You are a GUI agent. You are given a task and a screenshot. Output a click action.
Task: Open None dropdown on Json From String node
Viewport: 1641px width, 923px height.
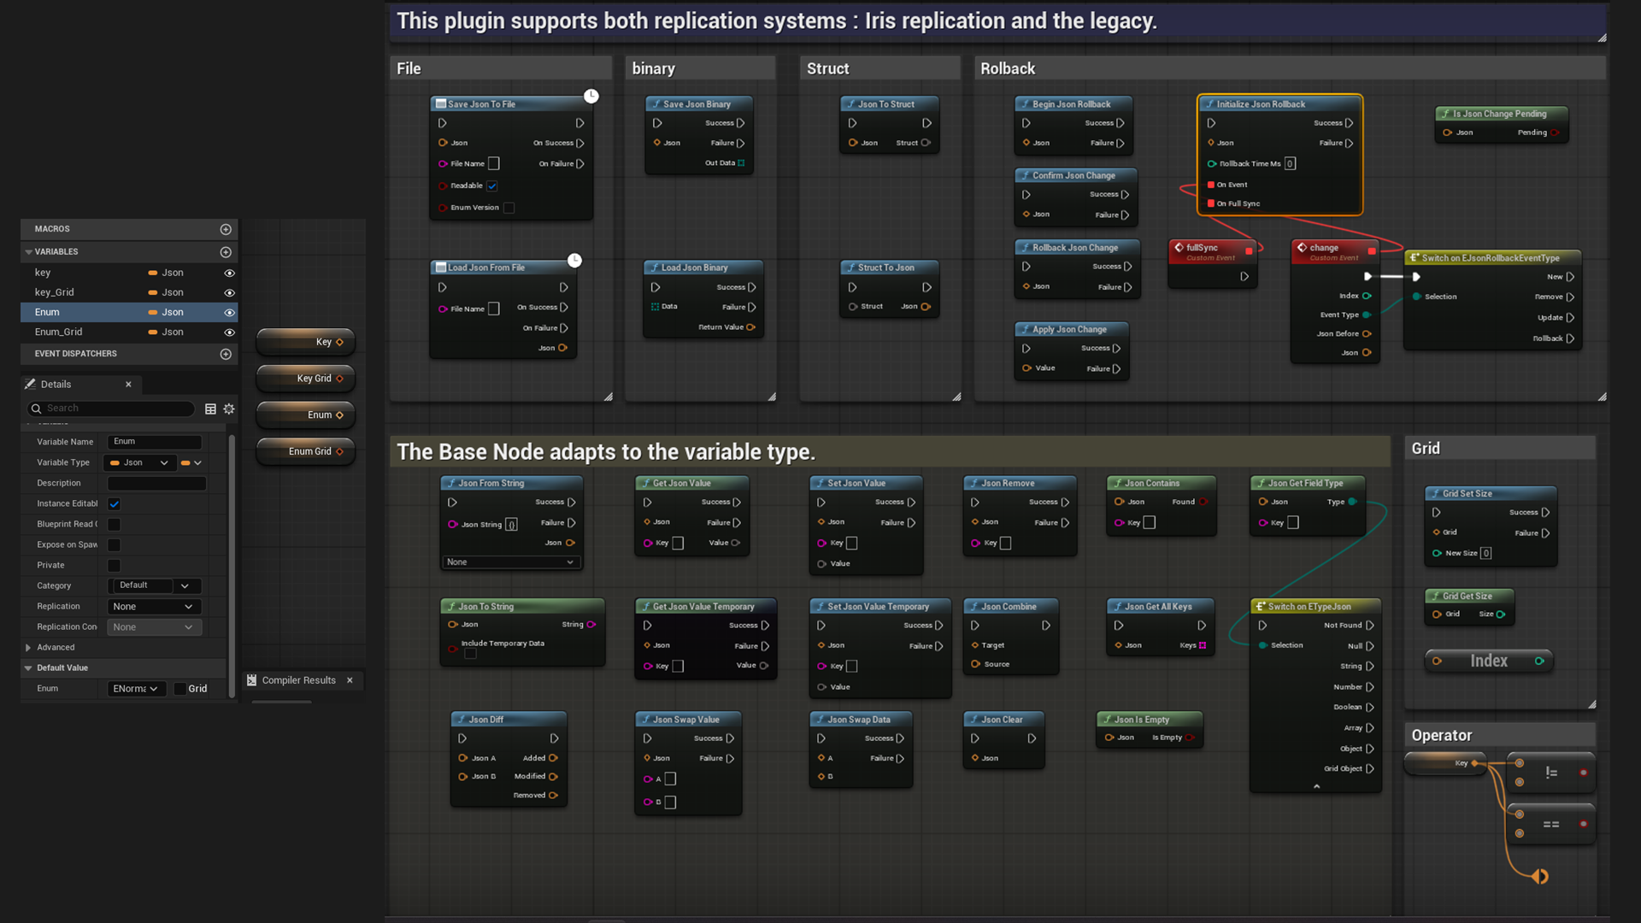(x=511, y=562)
